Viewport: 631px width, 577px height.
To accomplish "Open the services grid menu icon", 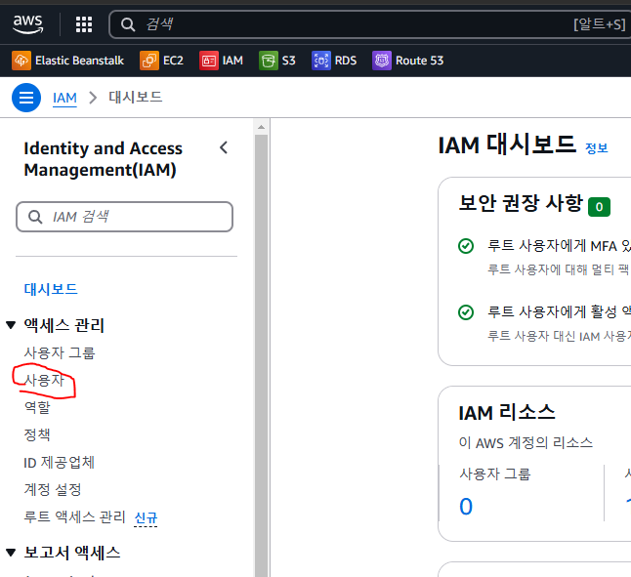I will click(x=84, y=24).
